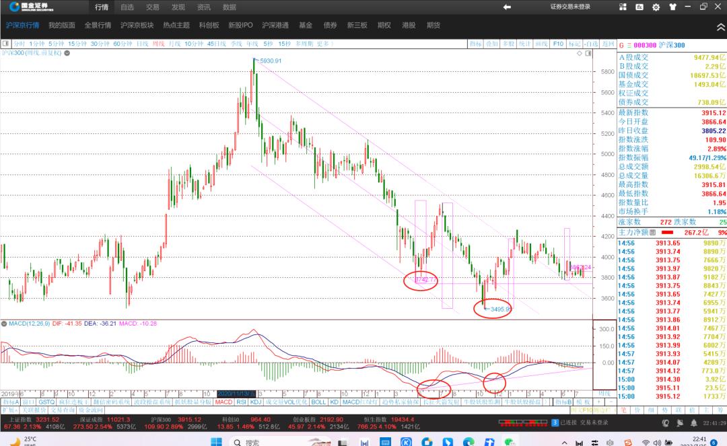The height and width of the screenshot is (446, 727).
Task: Click the skin (shirt) icon
Action: (672, 7)
